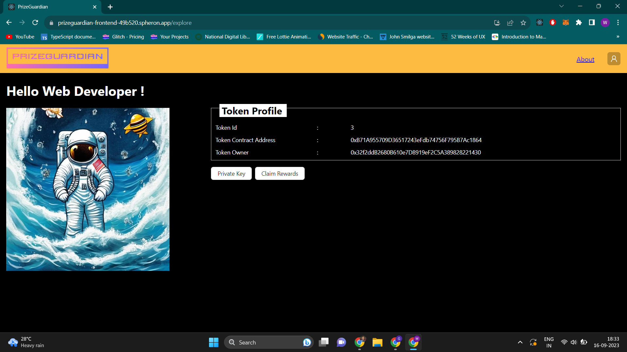This screenshot has height=352, width=627.
Task: Click the Private Key button
Action: [231, 173]
